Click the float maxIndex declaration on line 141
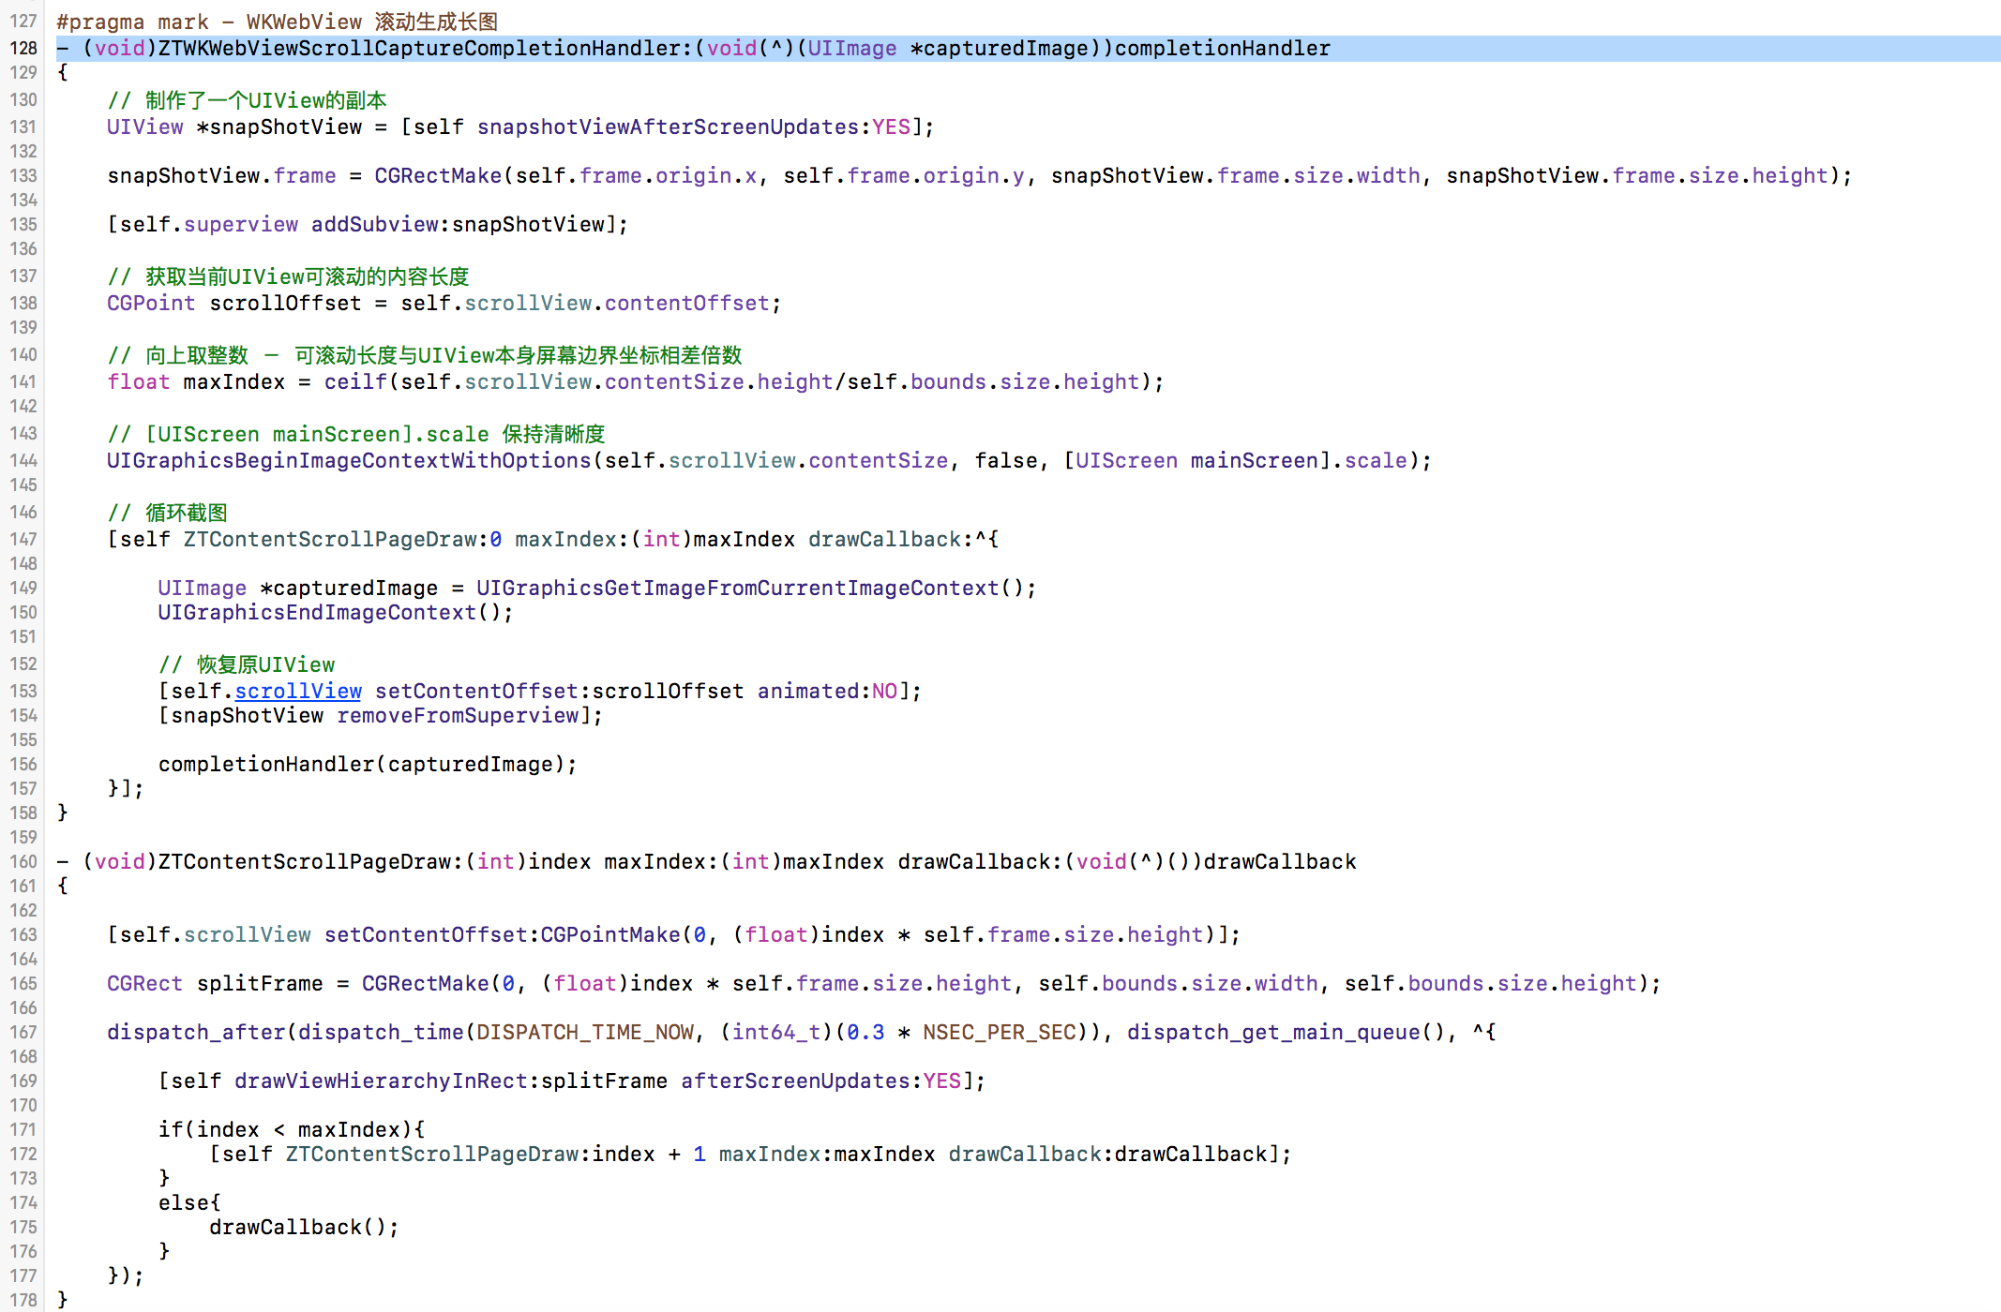2001x1312 pixels. [x=196, y=381]
